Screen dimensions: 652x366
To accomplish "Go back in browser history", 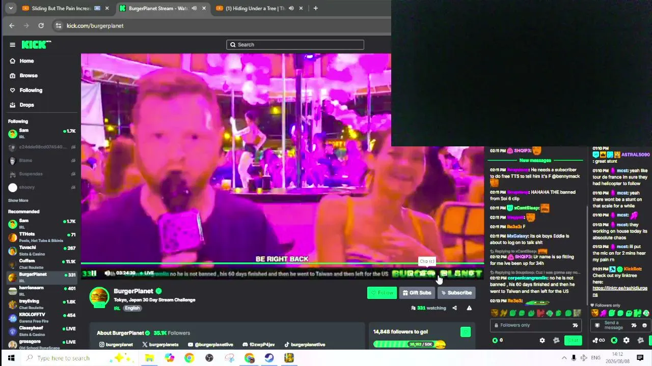I will [x=12, y=25].
